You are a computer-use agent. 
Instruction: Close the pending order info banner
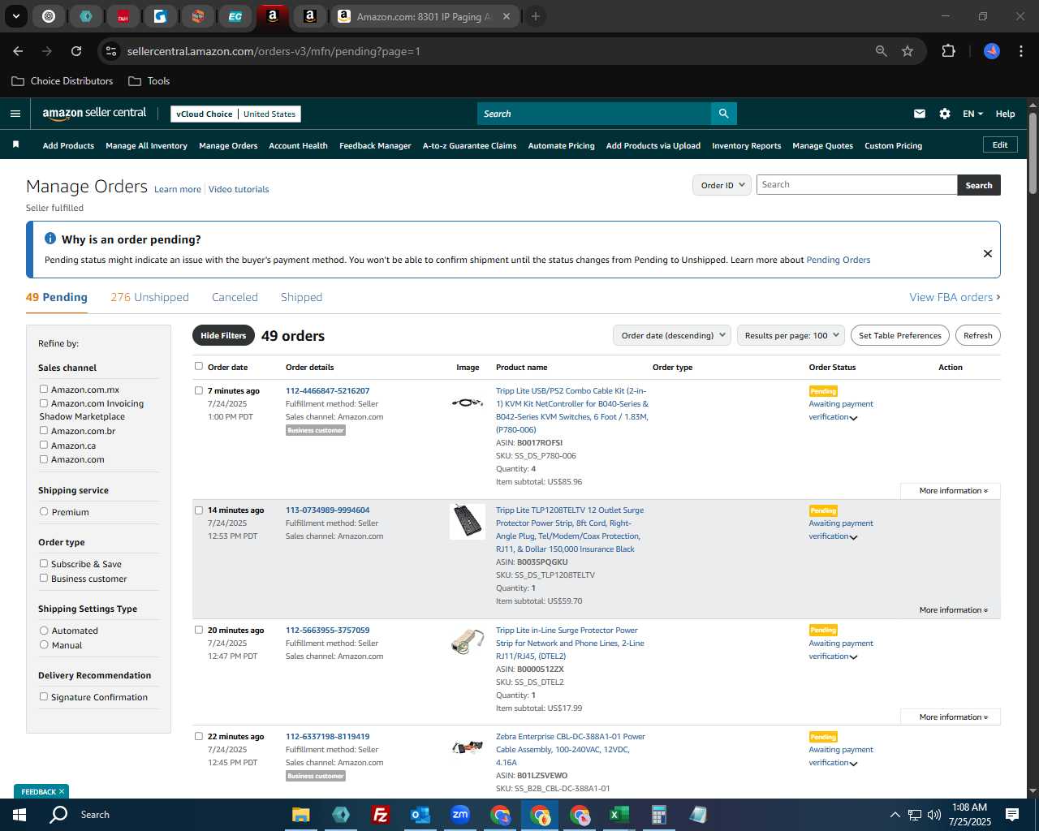pyautogui.click(x=988, y=253)
